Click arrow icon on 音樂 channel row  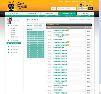click(43, 47)
